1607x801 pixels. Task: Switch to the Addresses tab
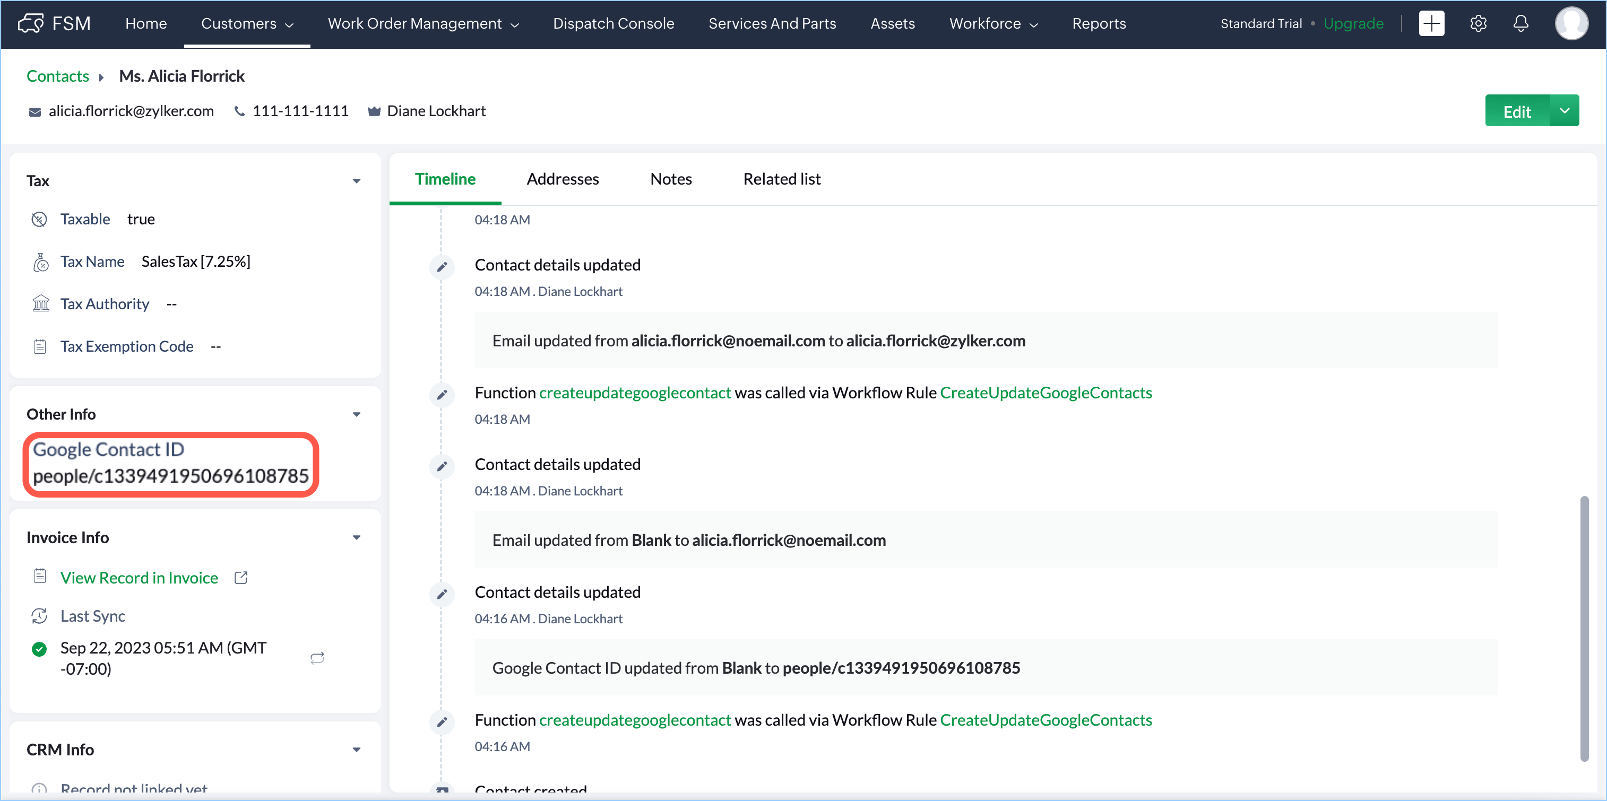[x=562, y=179]
